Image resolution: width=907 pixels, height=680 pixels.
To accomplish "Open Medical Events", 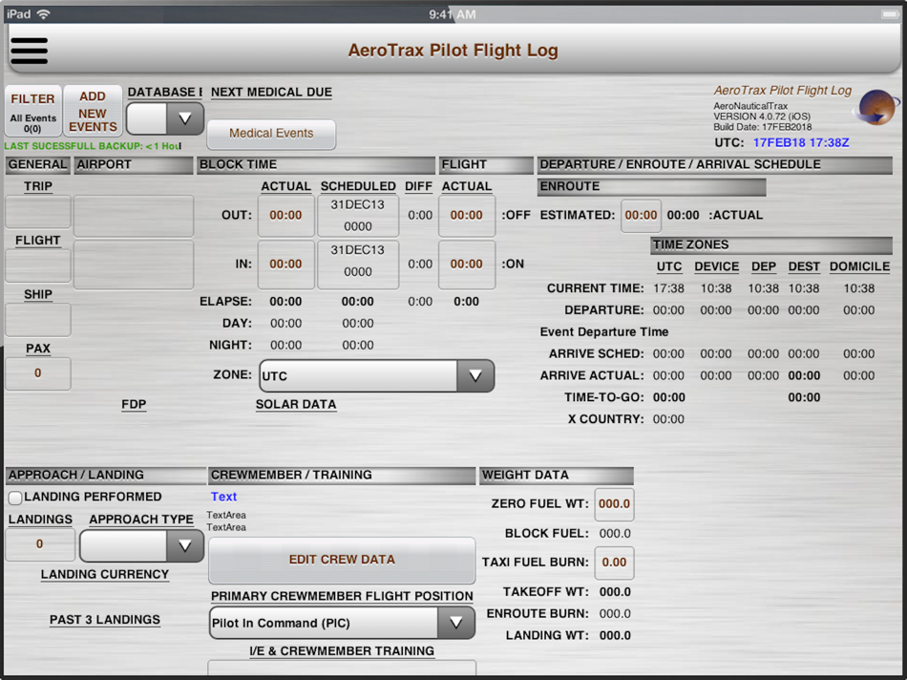I will 271,134.
